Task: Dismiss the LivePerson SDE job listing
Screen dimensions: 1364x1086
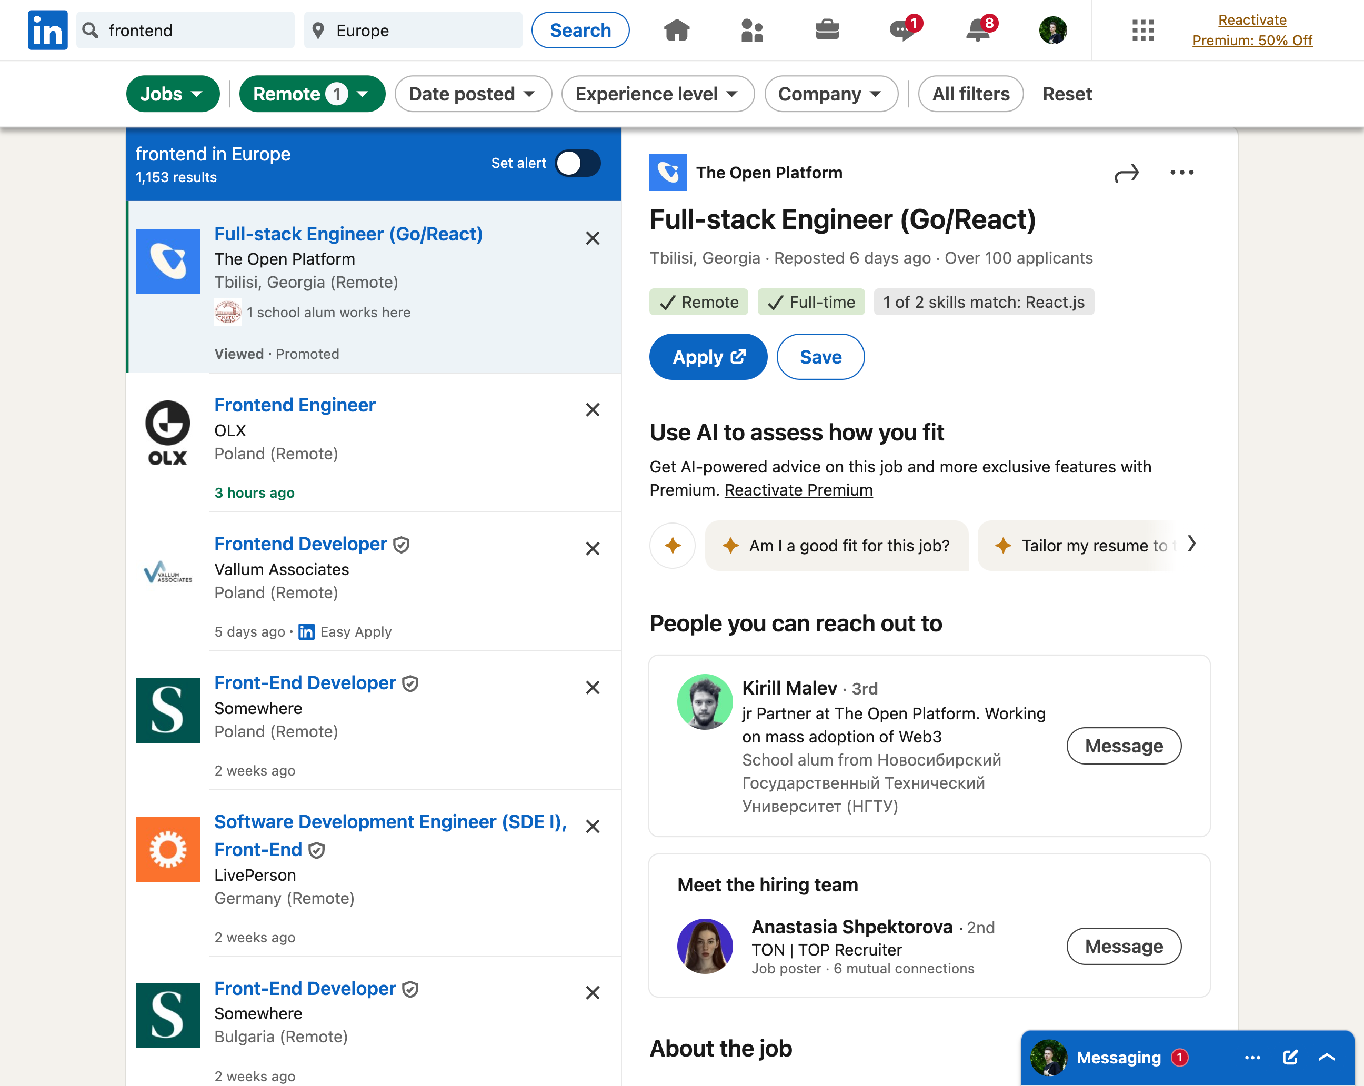Action: click(592, 827)
